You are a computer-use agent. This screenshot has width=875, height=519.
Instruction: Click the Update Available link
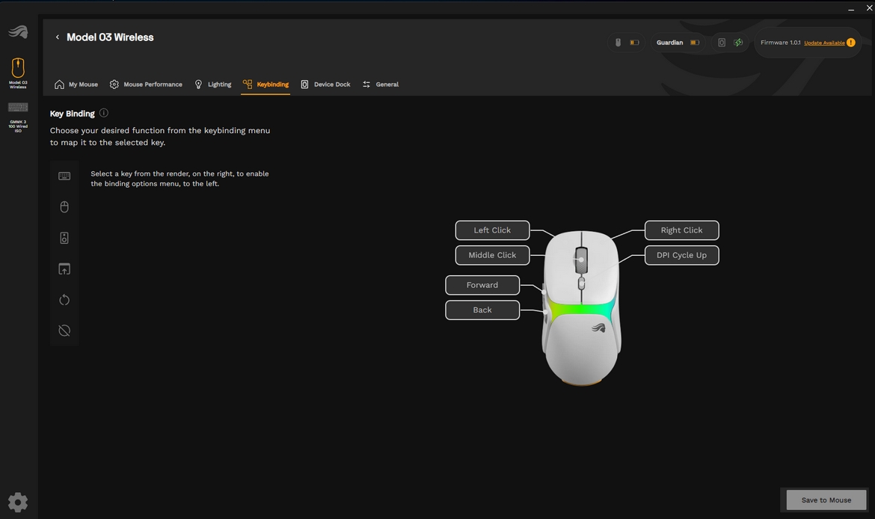click(x=824, y=43)
